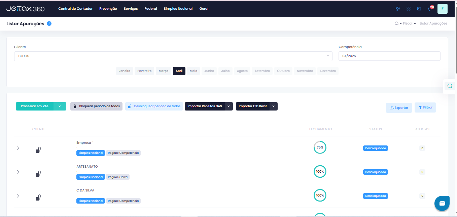Click the Exportar button
The image size is (457, 217).
click(x=399, y=107)
